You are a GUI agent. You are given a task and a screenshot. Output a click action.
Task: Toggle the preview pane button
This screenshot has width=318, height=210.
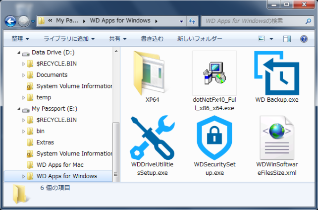(x=287, y=39)
